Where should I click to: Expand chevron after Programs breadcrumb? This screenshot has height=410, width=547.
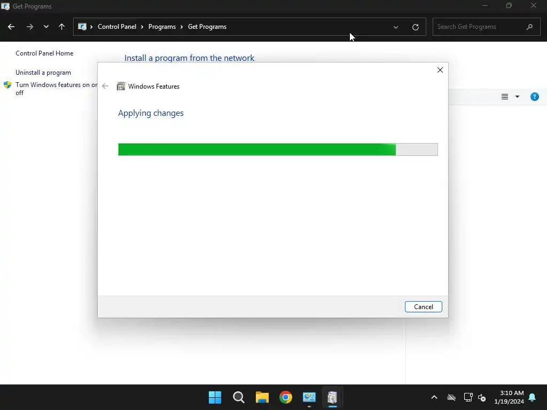click(182, 27)
